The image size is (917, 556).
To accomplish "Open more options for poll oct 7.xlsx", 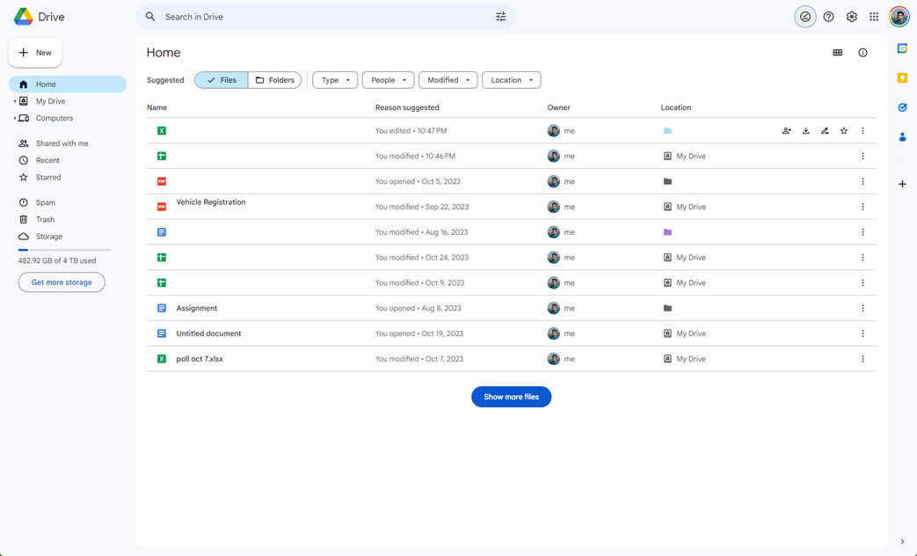I will (862, 359).
